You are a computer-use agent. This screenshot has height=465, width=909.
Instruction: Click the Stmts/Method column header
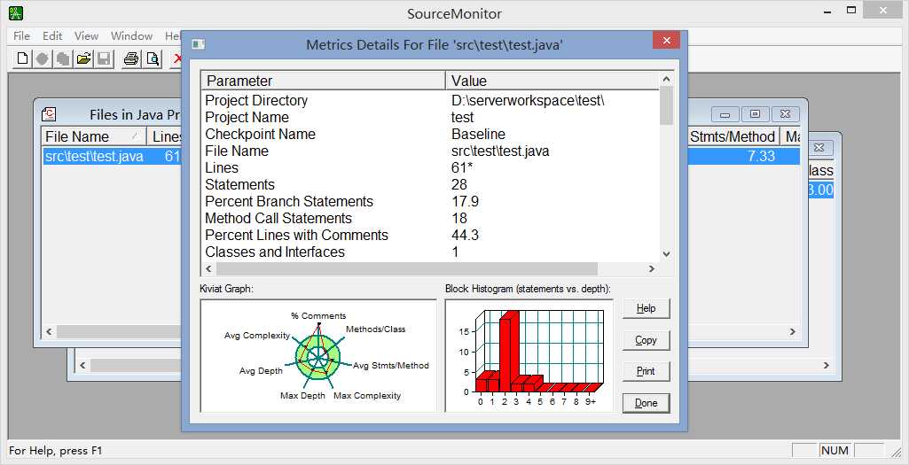click(733, 136)
